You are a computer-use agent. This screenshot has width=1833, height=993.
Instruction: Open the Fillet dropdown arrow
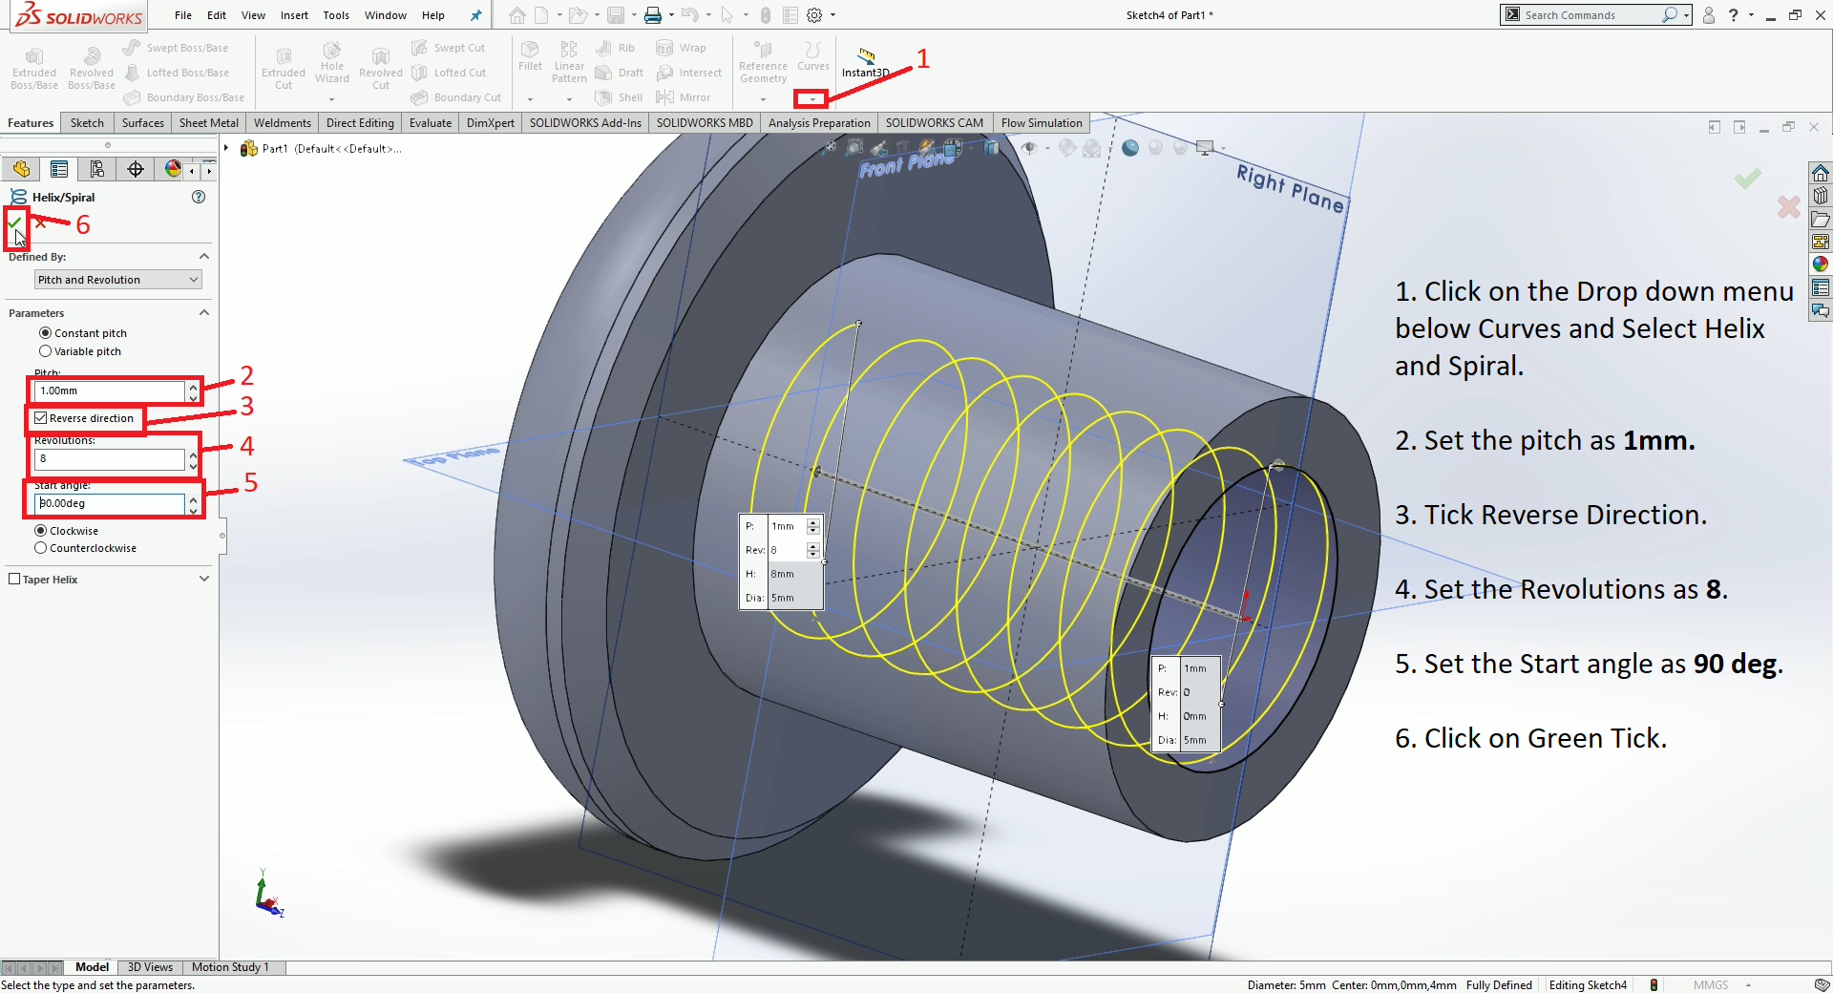[530, 99]
